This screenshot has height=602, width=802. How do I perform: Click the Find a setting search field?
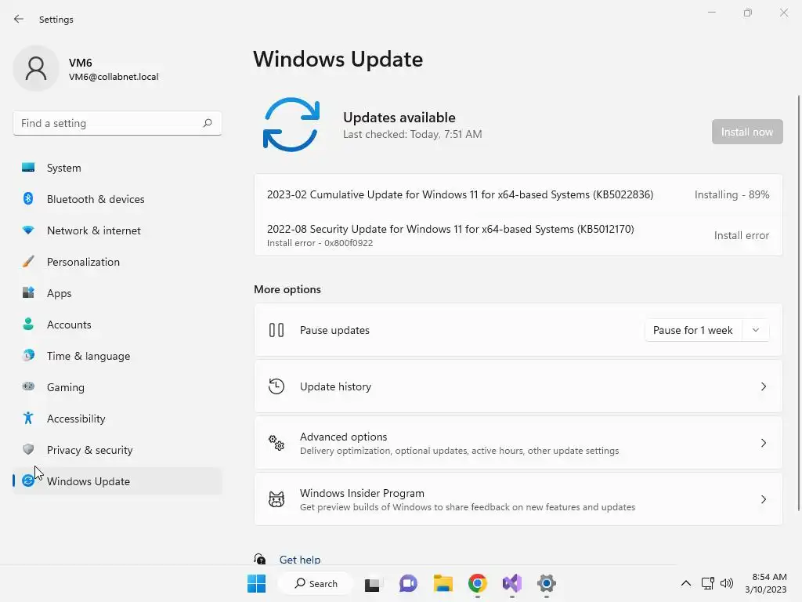(x=117, y=123)
